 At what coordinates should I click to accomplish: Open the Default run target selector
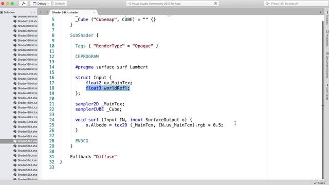pyautogui.click(x=58, y=4)
